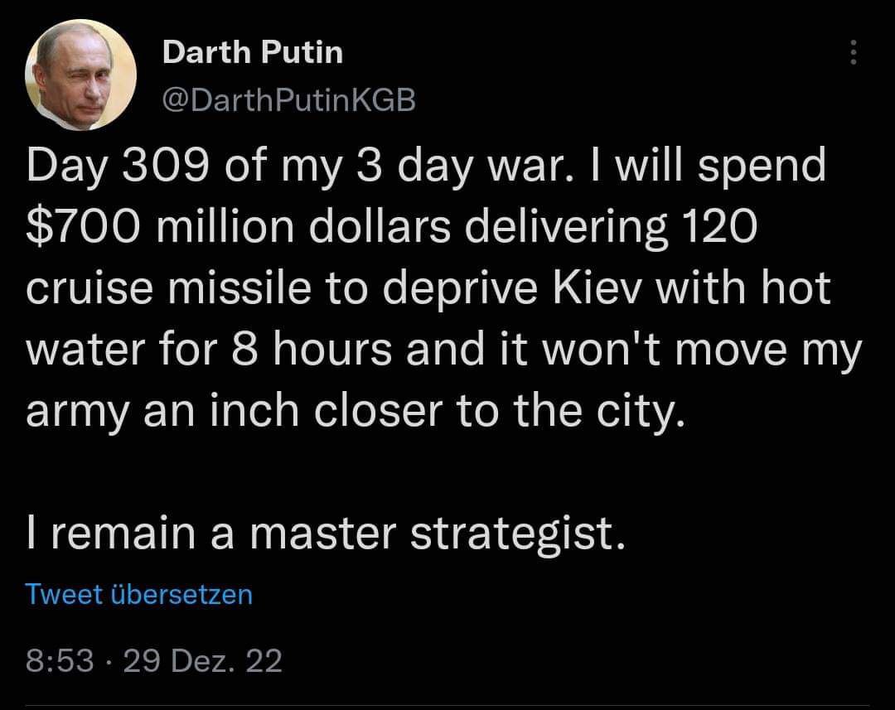Click the Darth Putin profile avatar
The height and width of the screenshot is (710, 895).
coord(81,75)
